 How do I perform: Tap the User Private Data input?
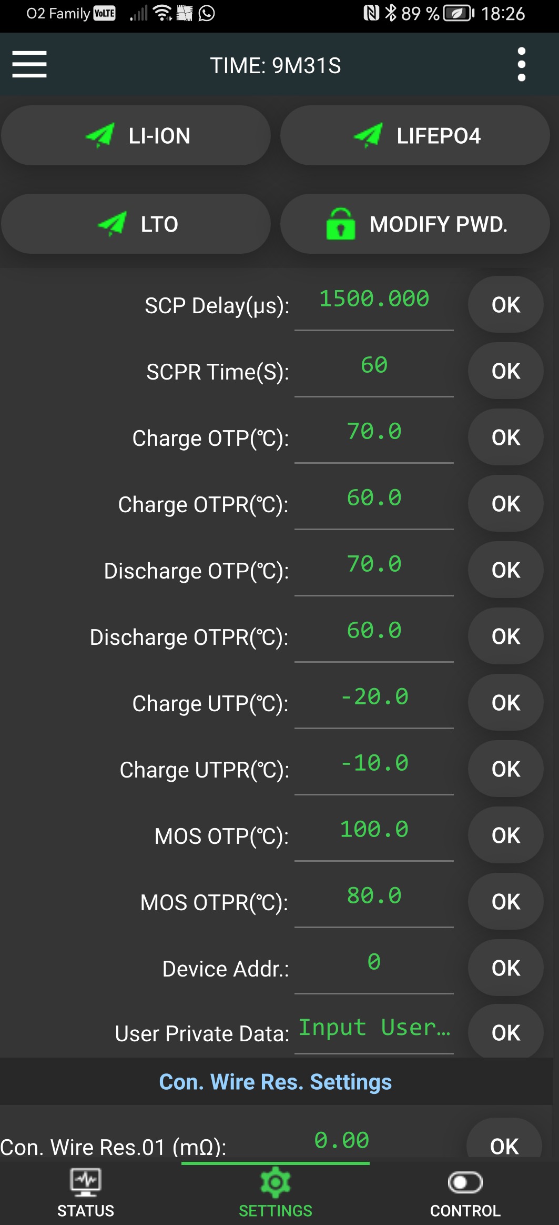374,1028
